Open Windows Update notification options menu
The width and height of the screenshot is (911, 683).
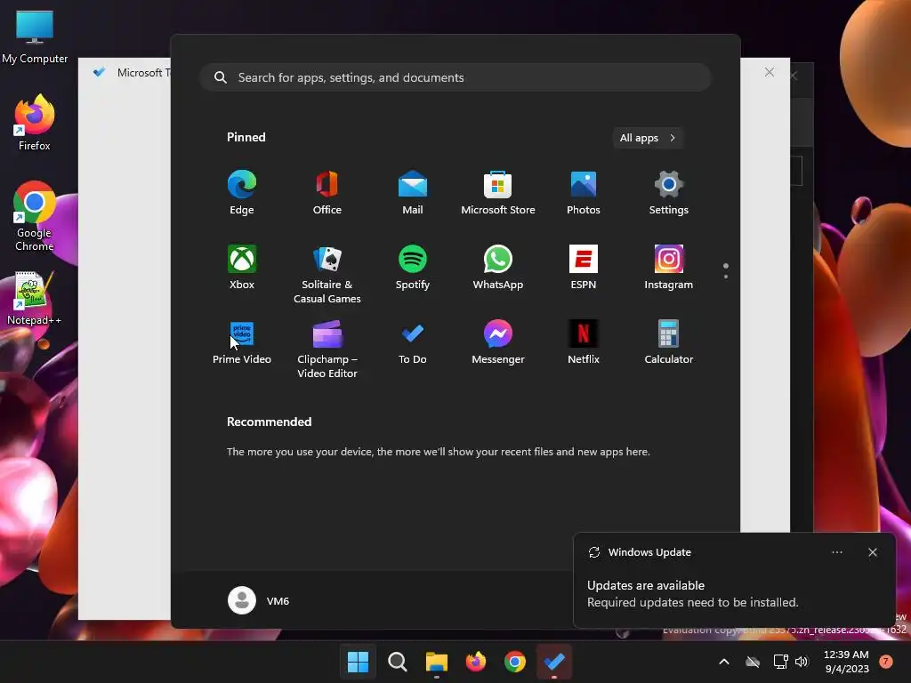pyautogui.click(x=836, y=552)
